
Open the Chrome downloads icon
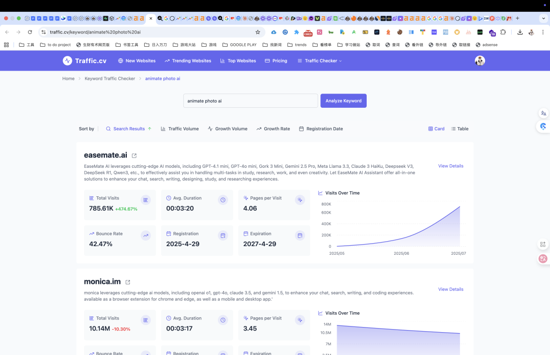[520, 32]
